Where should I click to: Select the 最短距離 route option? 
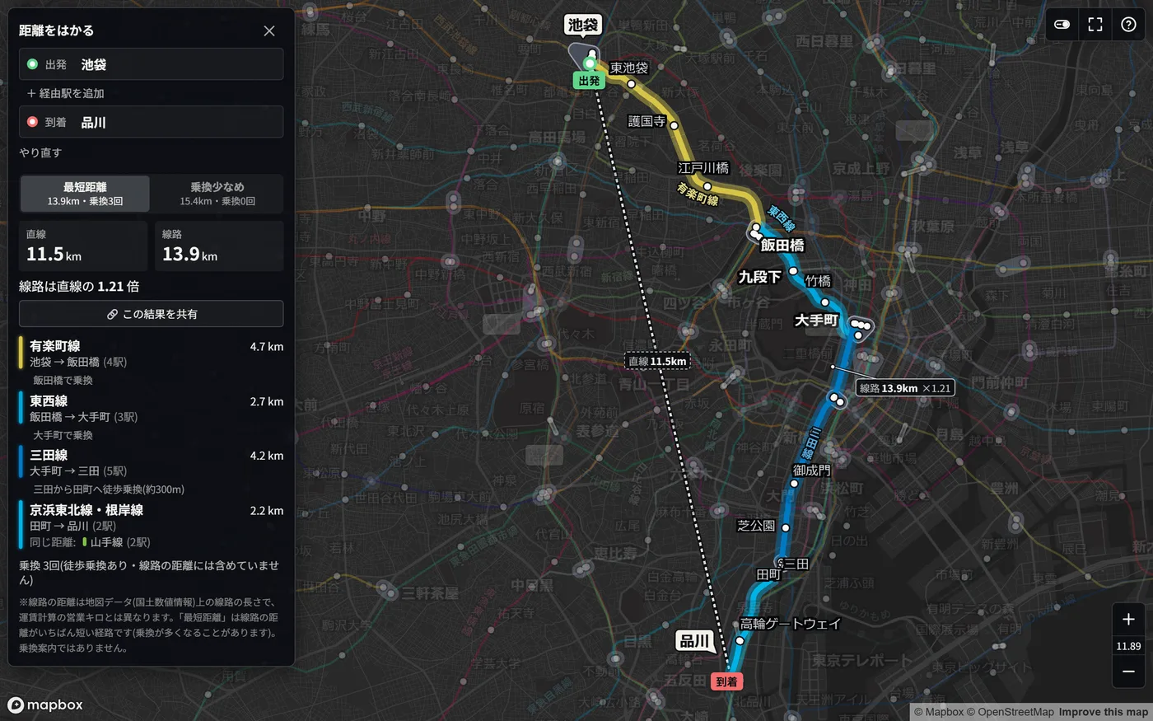click(x=85, y=194)
